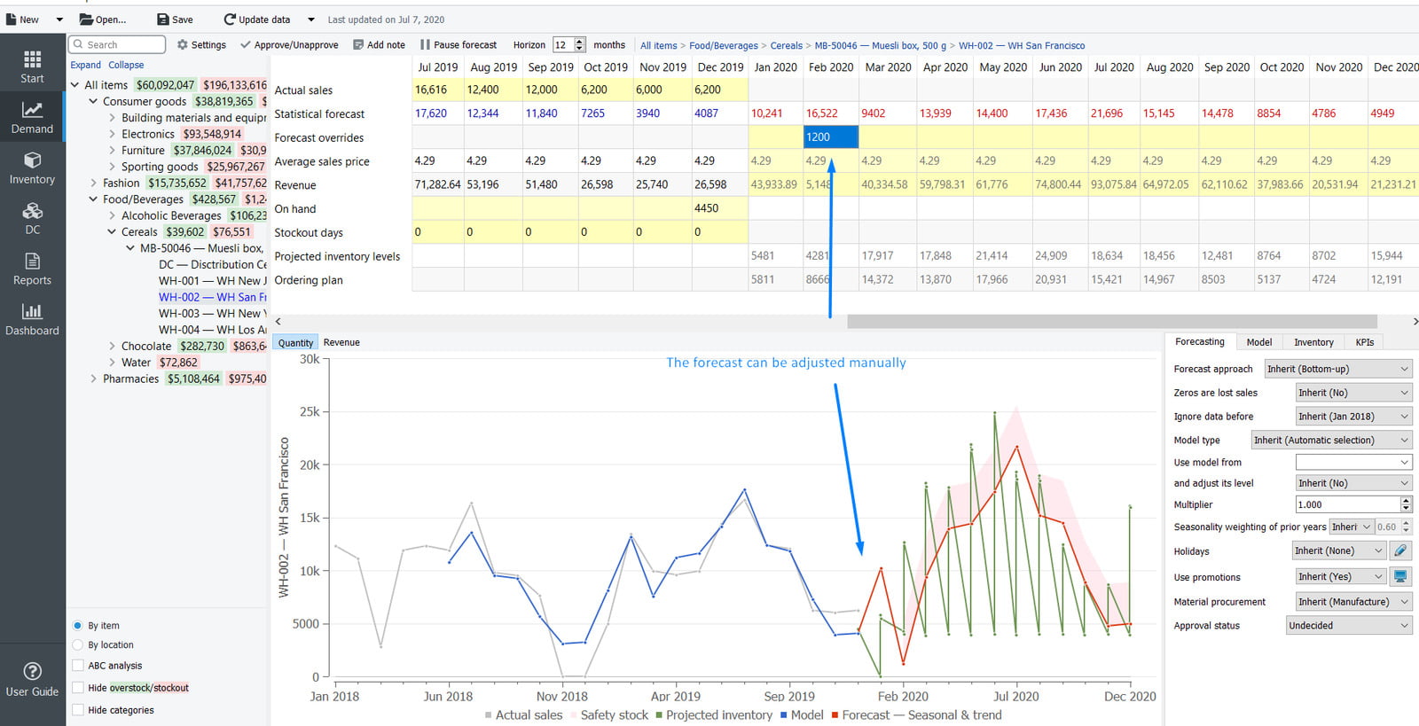
Task: Switch chart to Quantity tab
Action: (x=295, y=342)
